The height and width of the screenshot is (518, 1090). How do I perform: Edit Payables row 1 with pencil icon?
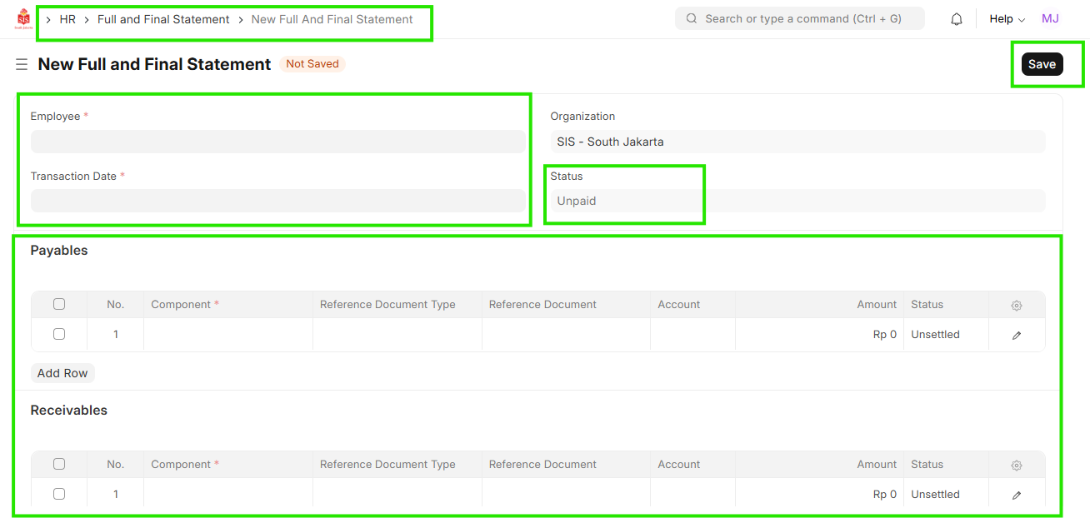pos(1016,335)
